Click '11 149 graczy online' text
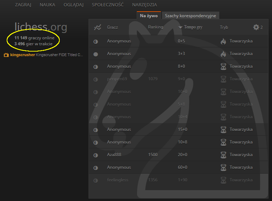272x201 pixels. (34, 38)
